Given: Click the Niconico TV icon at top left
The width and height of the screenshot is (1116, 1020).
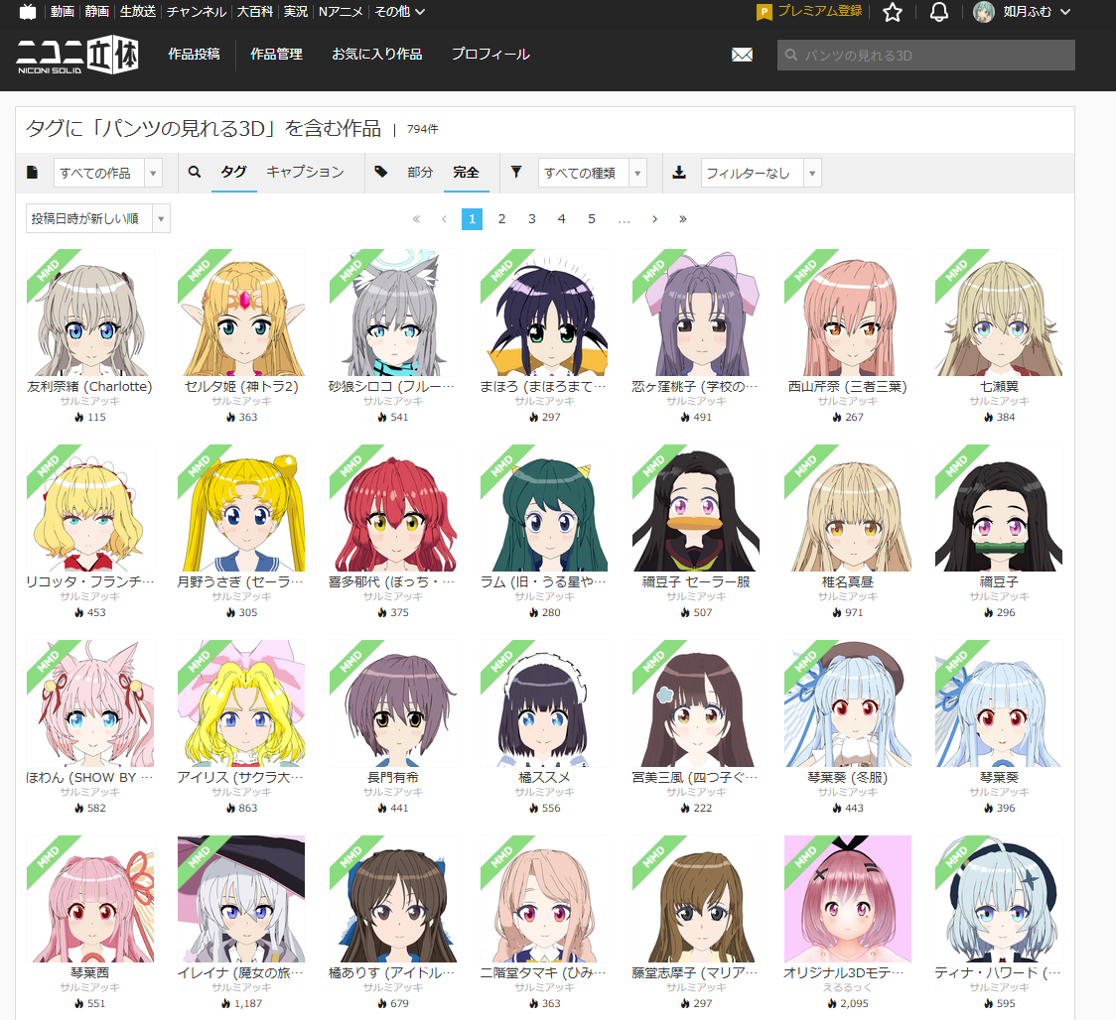Looking at the screenshot, I should tap(27, 11).
